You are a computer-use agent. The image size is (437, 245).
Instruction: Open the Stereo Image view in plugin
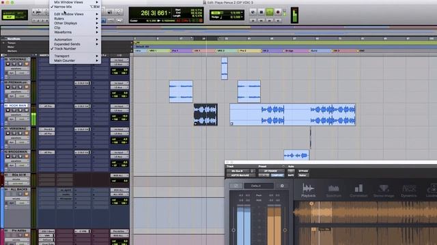tap(384, 191)
